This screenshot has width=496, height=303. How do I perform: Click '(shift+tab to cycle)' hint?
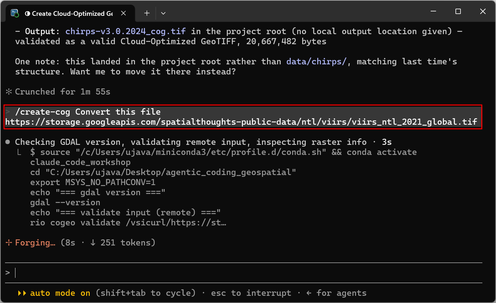tap(146, 293)
